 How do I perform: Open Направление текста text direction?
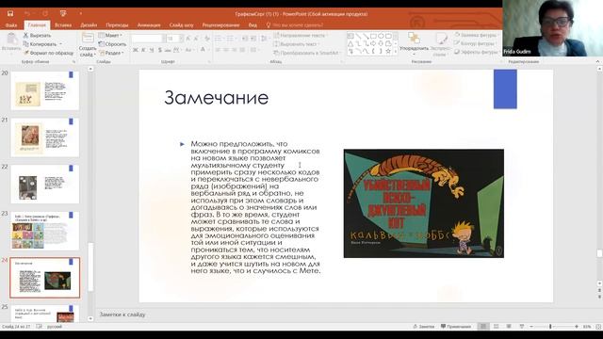tap(301, 36)
